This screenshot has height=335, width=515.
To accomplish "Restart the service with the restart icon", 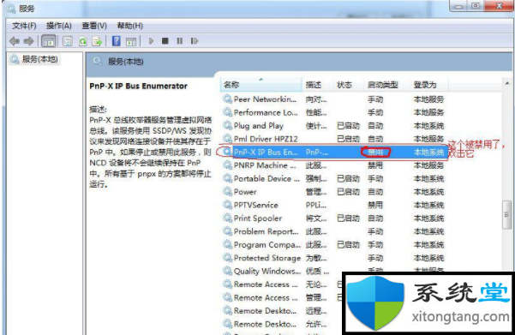I will click(195, 41).
